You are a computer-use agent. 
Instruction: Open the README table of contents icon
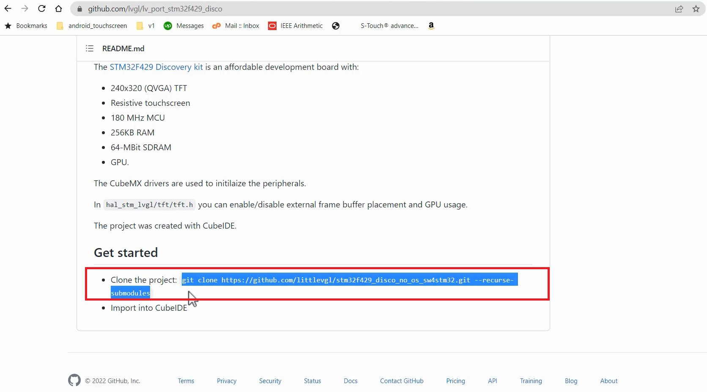tap(90, 48)
